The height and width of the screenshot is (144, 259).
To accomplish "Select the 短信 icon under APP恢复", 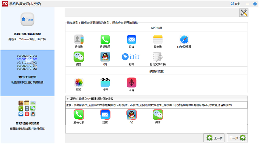I will [132, 40].
